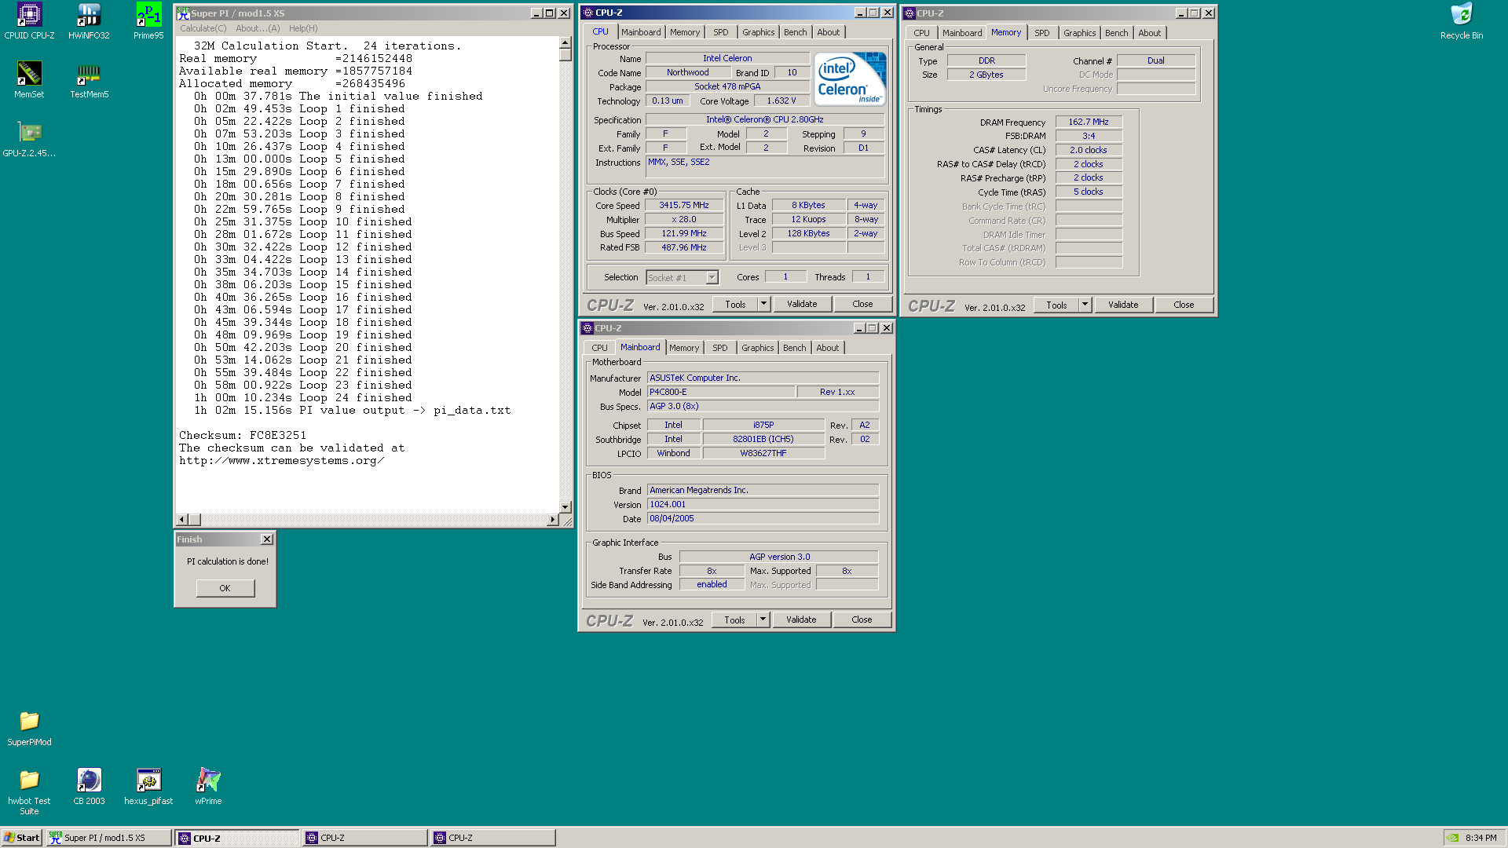Click Close button in Mainboard window
Screen dimensions: 1508x848
point(862,620)
